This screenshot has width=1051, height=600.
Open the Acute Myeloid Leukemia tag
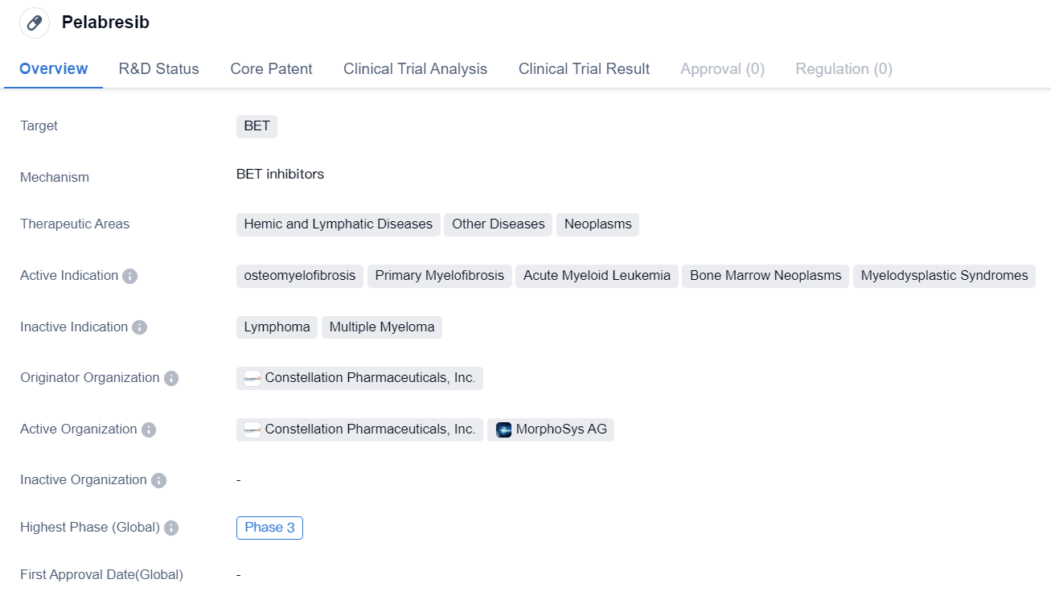(597, 276)
